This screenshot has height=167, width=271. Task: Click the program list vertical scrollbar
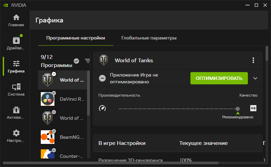[x=88, y=93]
